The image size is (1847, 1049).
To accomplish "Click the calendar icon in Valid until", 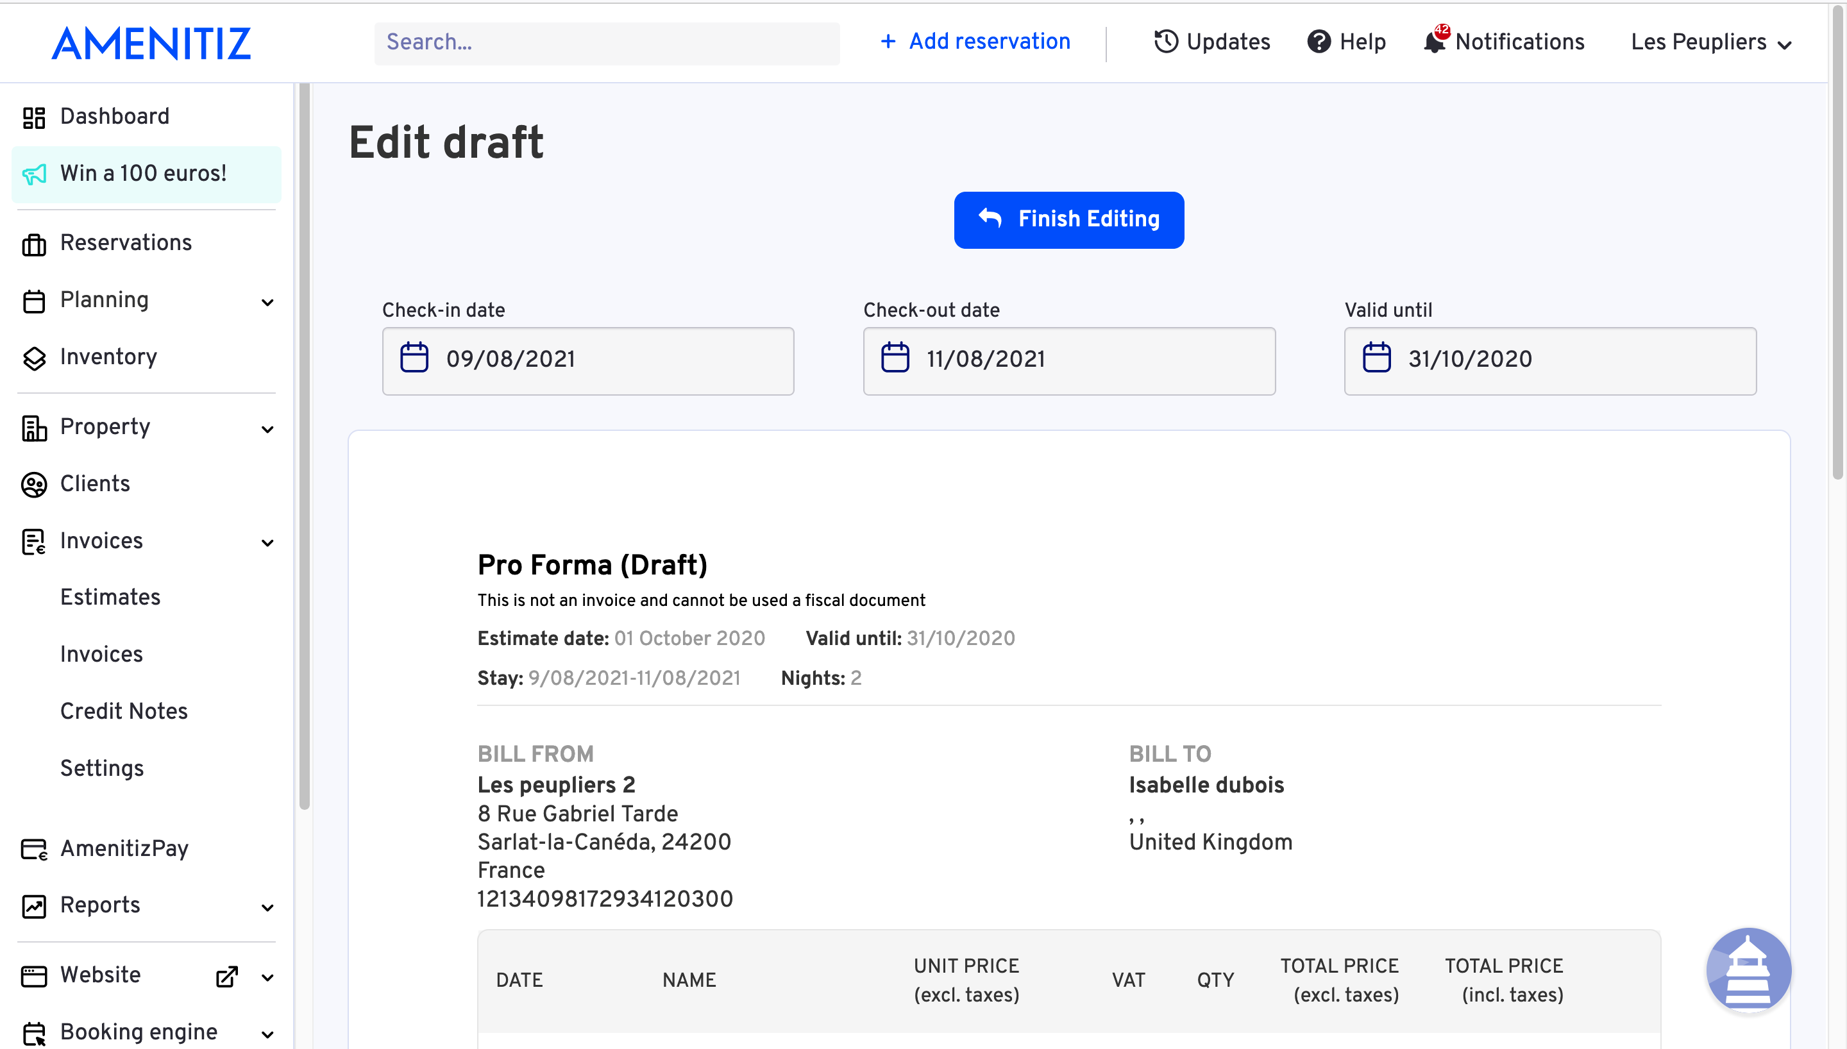I will (x=1377, y=357).
